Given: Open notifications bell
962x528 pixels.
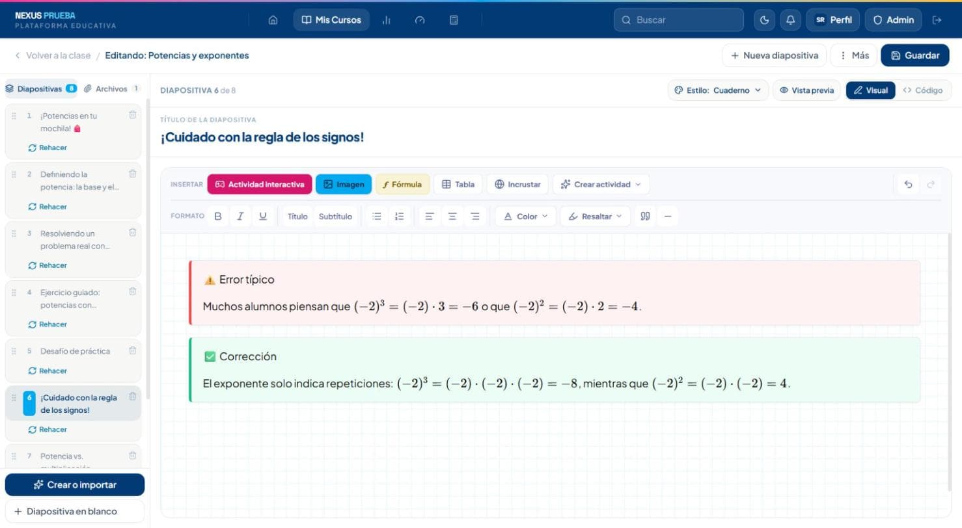Looking at the screenshot, I should (790, 20).
